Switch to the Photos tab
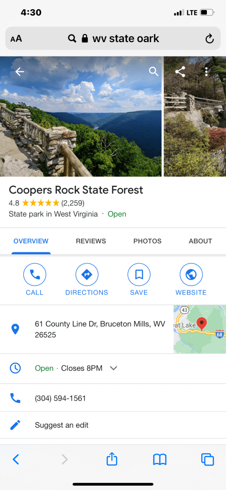The image size is (226, 490). click(148, 241)
